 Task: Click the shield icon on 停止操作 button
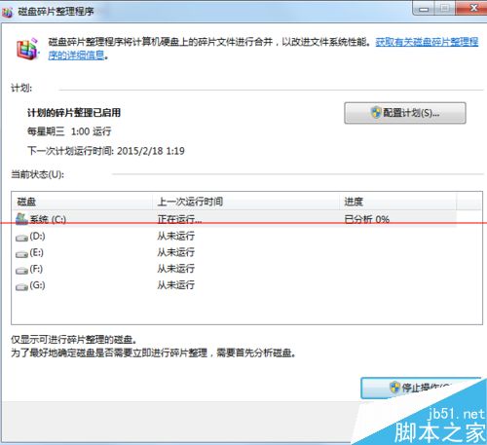(x=394, y=388)
